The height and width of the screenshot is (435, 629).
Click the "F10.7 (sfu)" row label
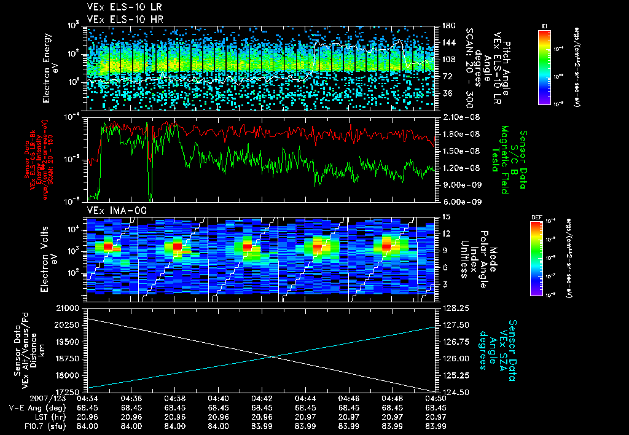[x=44, y=426]
